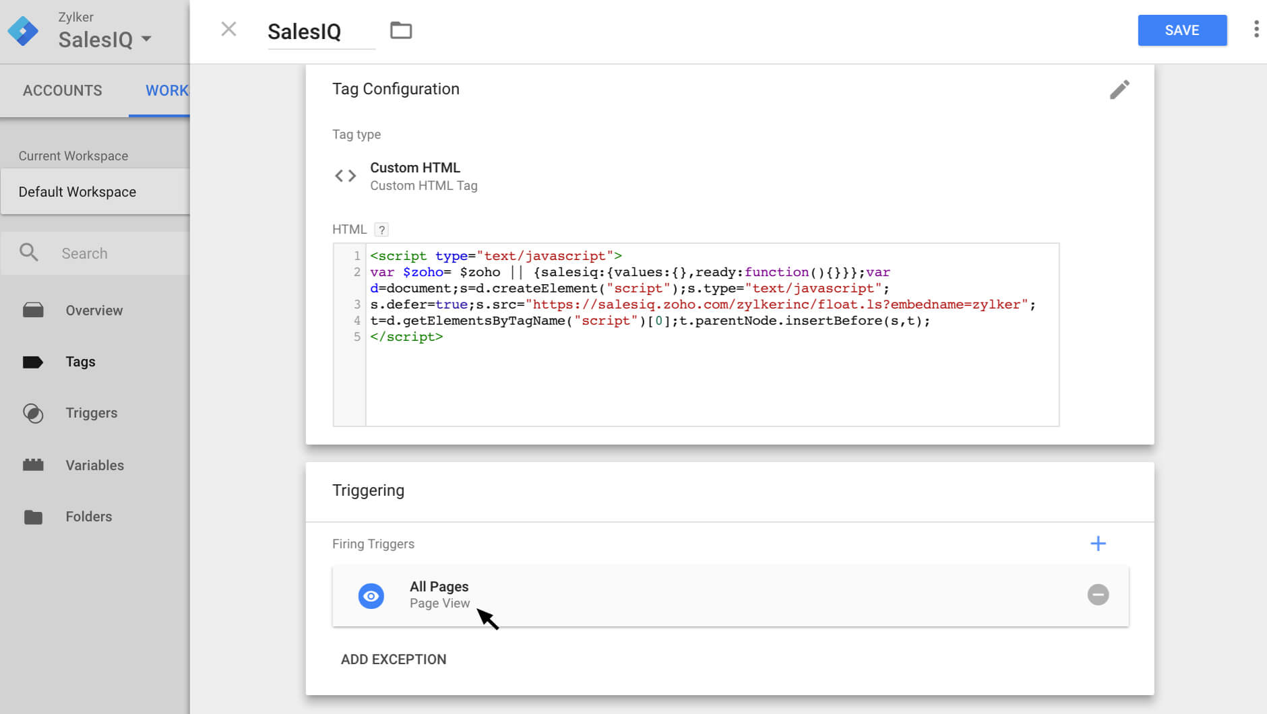Click the Custom HTML code brackets icon
Viewport: 1267px width, 714px height.
[346, 176]
